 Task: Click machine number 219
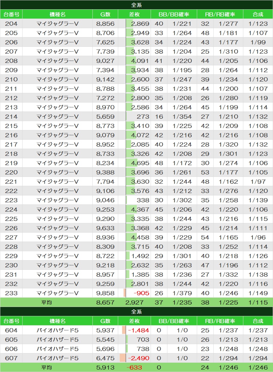click(11, 163)
